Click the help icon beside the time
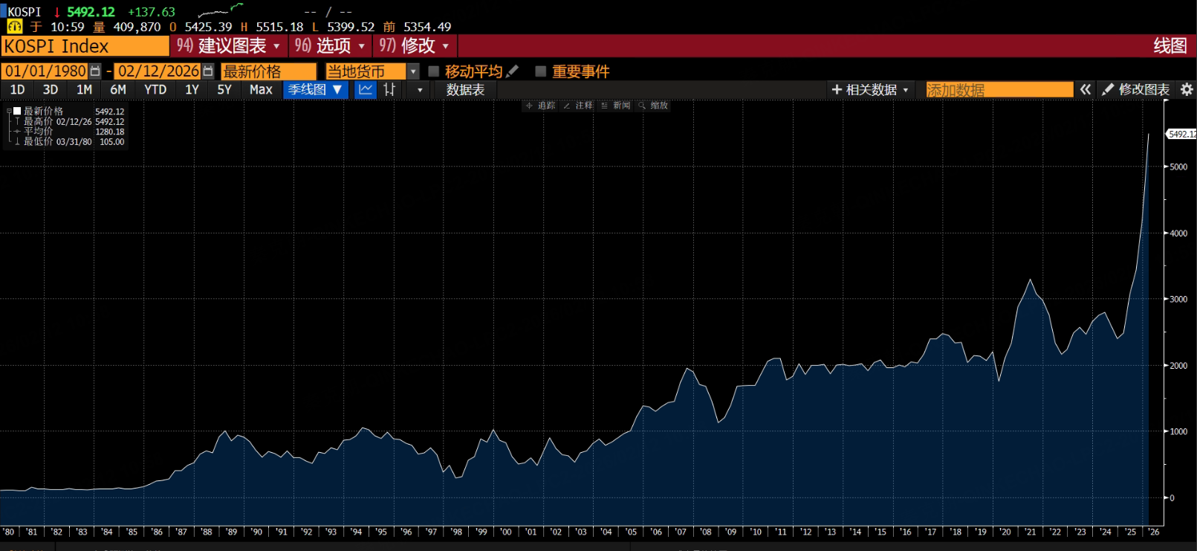1197x551 pixels. [x=14, y=27]
